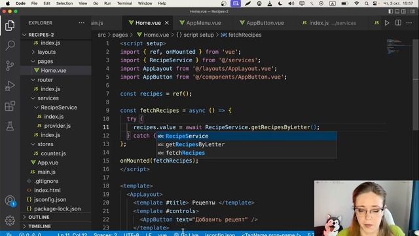The width and height of the screenshot is (419, 236).
Task: Open Source Control view
Action: pos(10,66)
